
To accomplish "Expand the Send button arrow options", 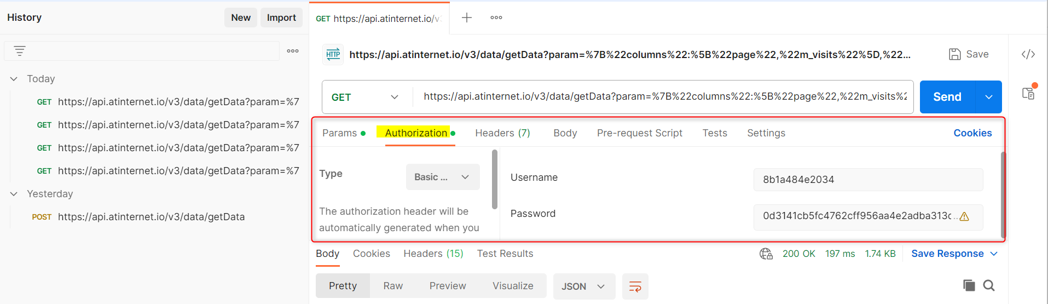I will point(988,97).
